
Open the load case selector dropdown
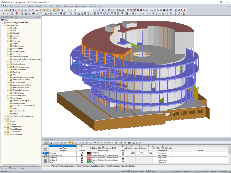coord(94,10)
